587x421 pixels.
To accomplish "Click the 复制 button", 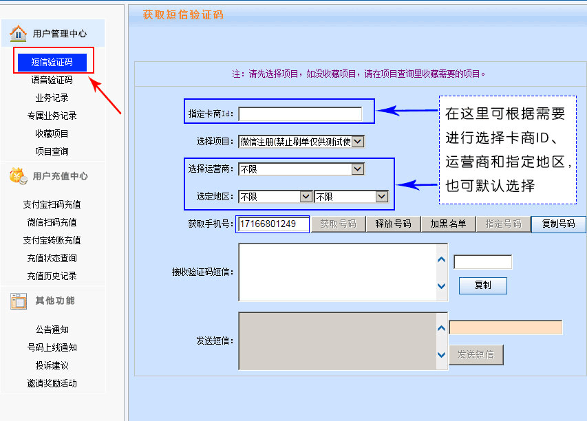I will tap(483, 285).
